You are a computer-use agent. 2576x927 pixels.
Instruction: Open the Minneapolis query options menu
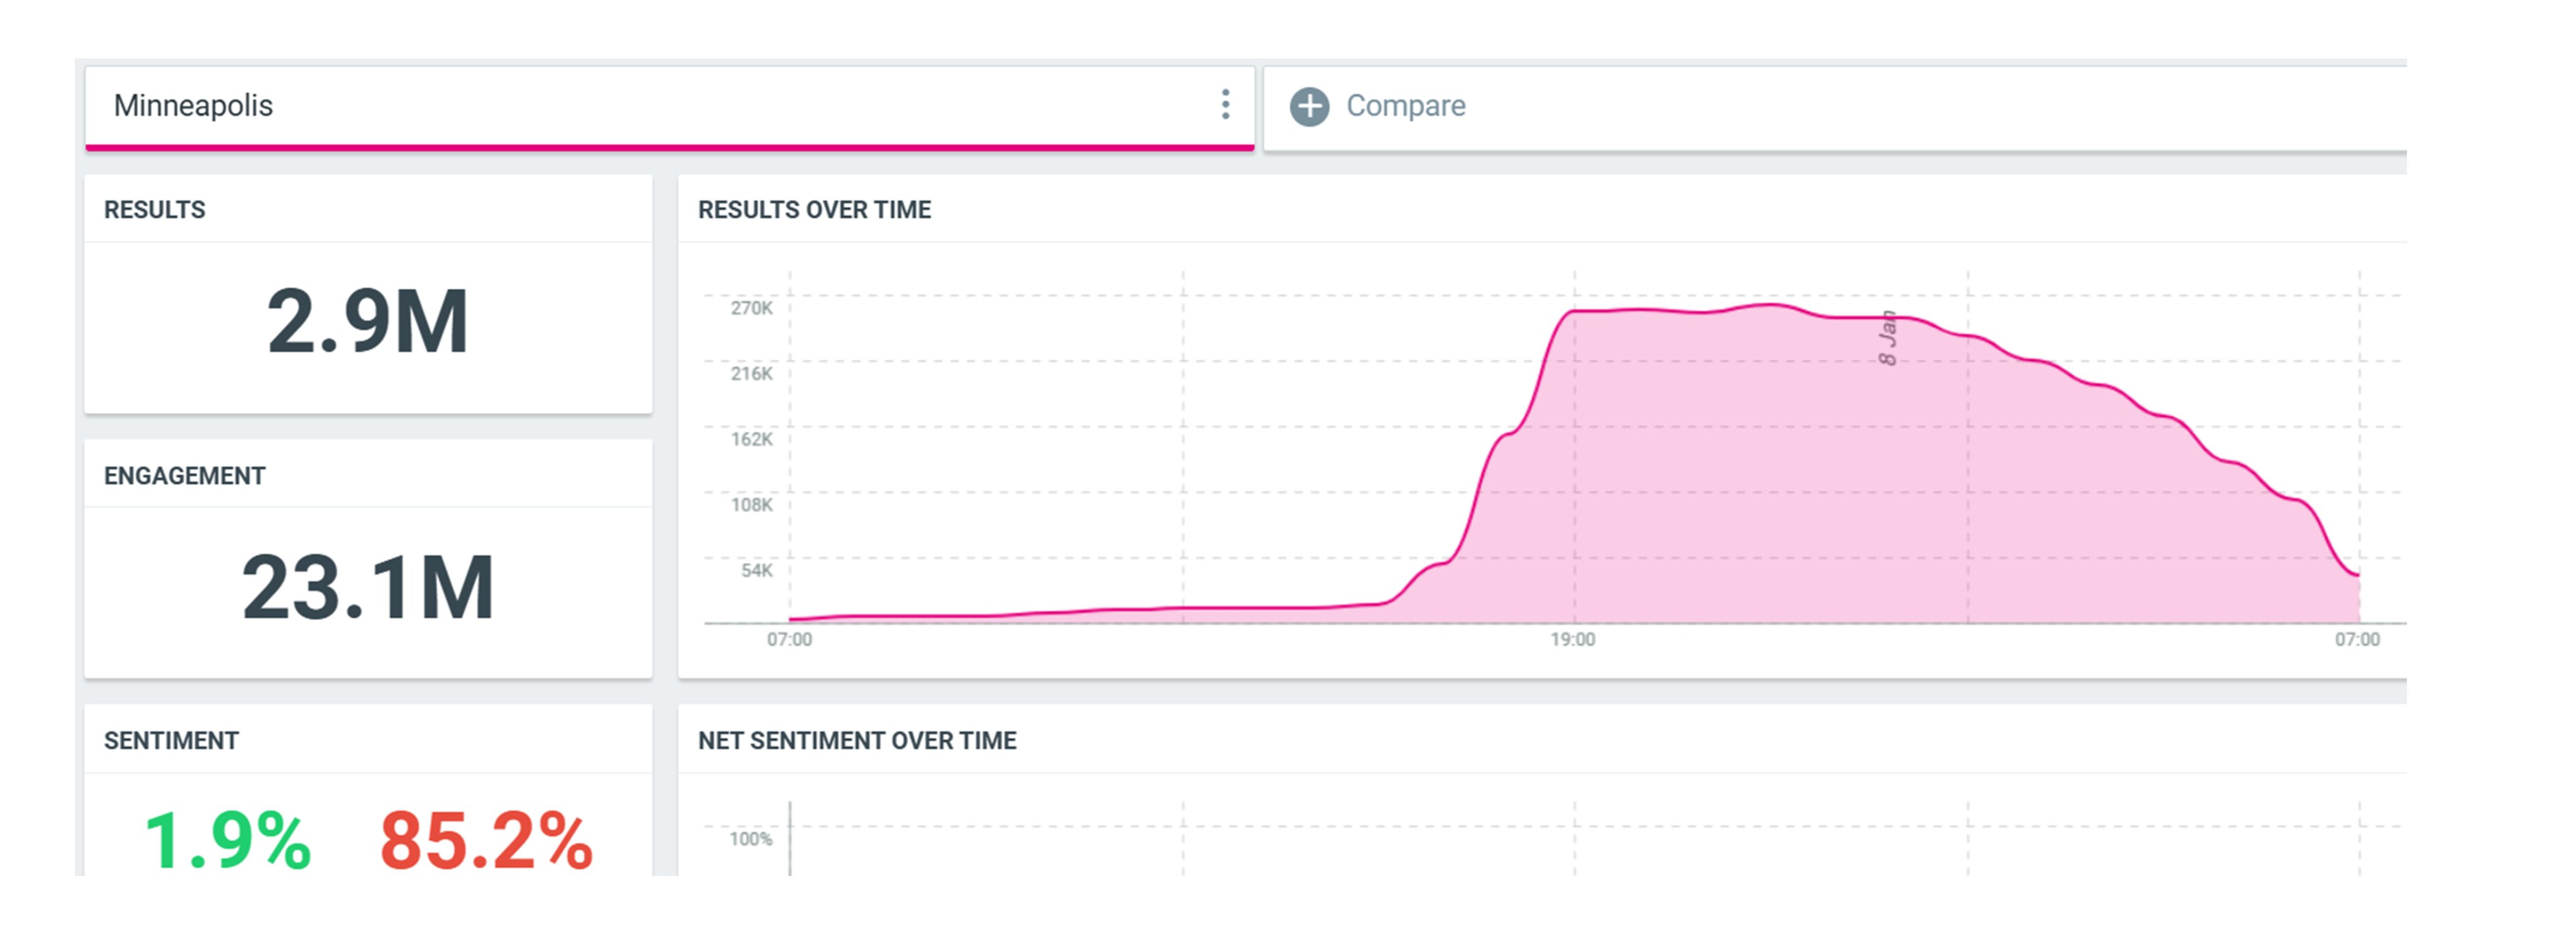[x=1225, y=104]
